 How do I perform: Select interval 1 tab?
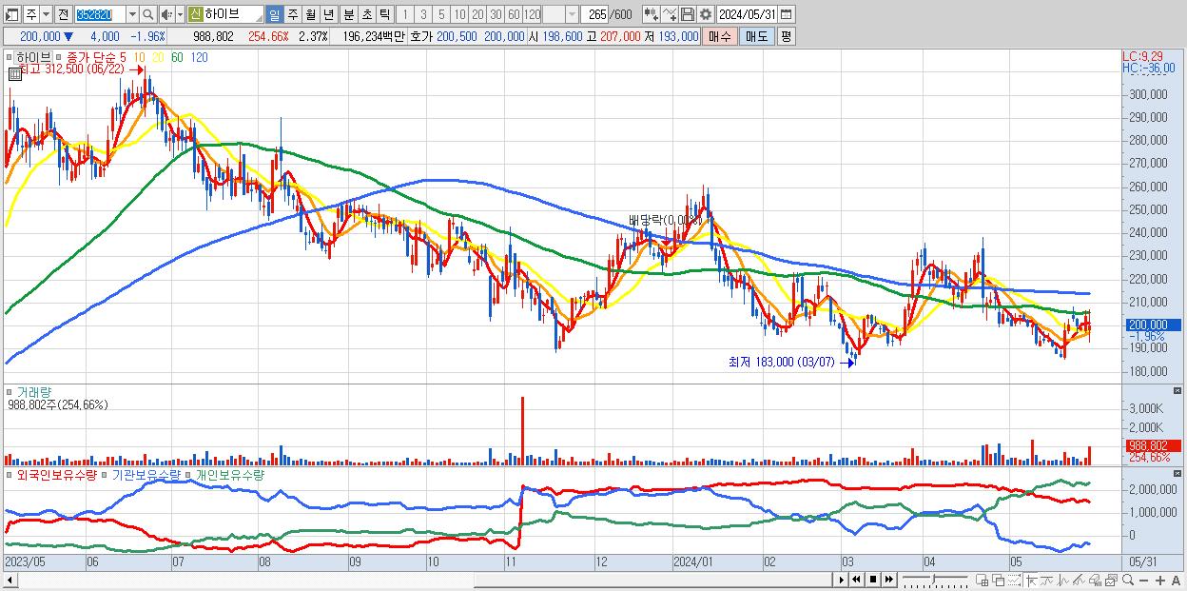pos(404,14)
